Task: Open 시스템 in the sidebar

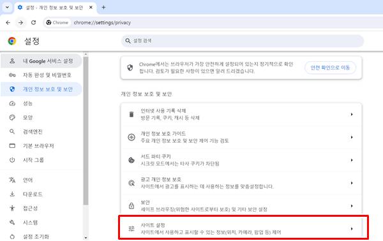Action: (x=41, y=223)
